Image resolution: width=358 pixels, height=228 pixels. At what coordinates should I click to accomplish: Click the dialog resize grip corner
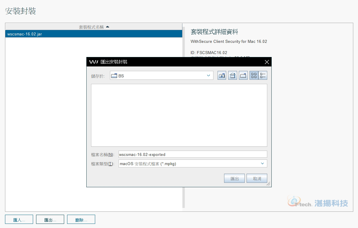268,184
